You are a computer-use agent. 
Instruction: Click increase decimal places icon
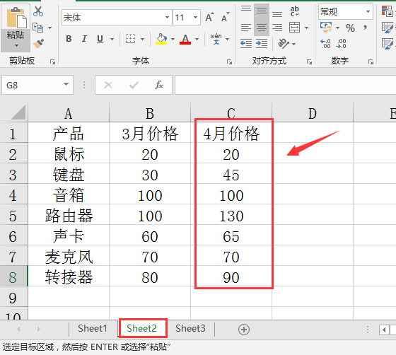click(x=325, y=44)
